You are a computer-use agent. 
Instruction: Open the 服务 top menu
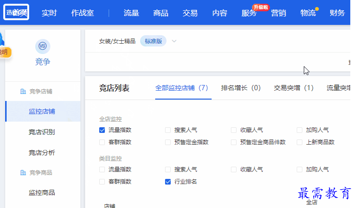click(x=249, y=13)
